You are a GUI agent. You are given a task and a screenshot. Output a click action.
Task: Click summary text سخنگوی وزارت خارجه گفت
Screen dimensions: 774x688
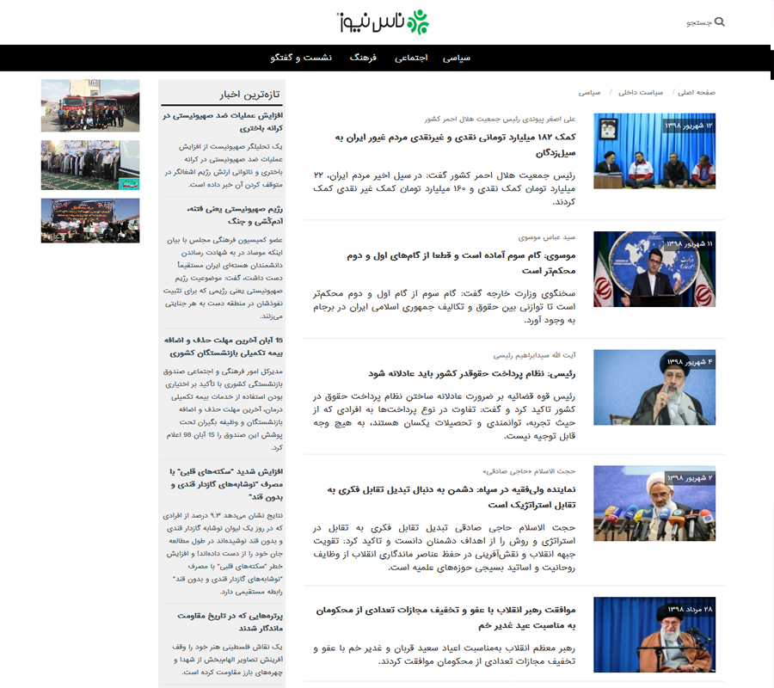[x=445, y=306]
